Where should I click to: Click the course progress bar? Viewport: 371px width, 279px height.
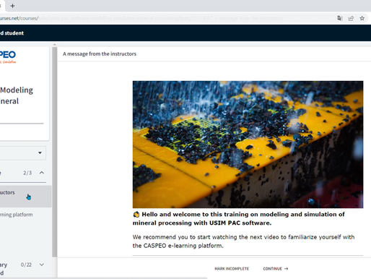[22, 124]
